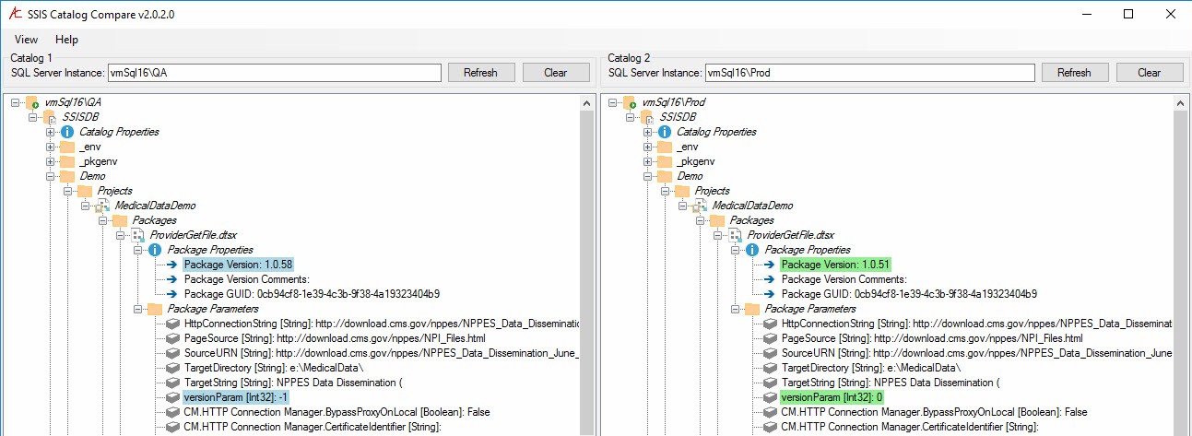Expand _pkgenv folder in left tree
The height and width of the screenshot is (436, 1192).
pyautogui.click(x=51, y=161)
